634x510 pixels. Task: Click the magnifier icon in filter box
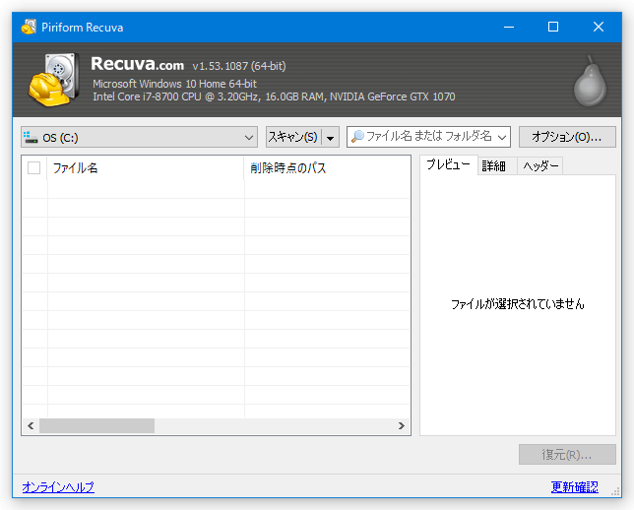tap(357, 137)
